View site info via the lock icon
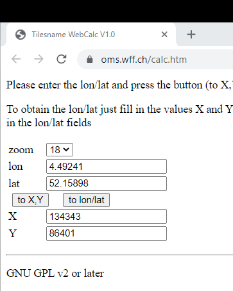This screenshot has width=233, height=291. (90, 60)
